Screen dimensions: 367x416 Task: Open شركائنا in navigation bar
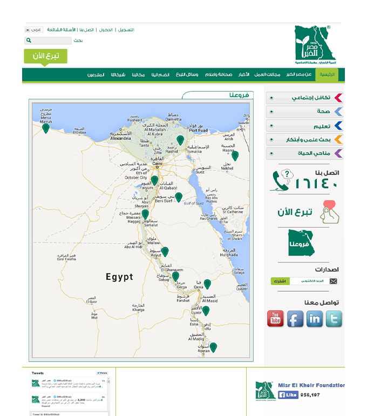pos(118,75)
